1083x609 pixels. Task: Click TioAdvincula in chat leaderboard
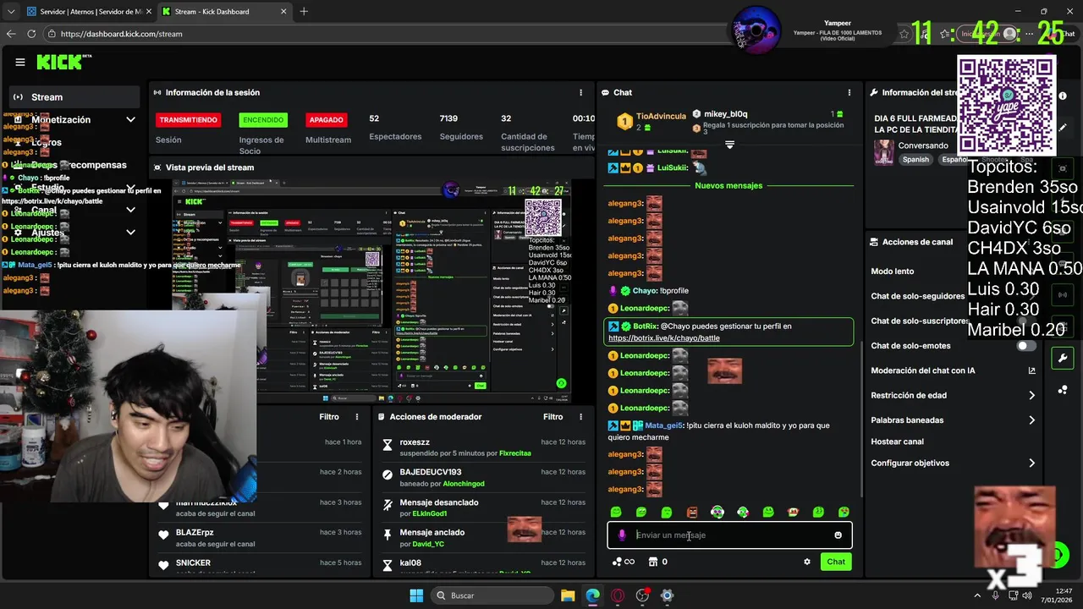tap(662, 114)
